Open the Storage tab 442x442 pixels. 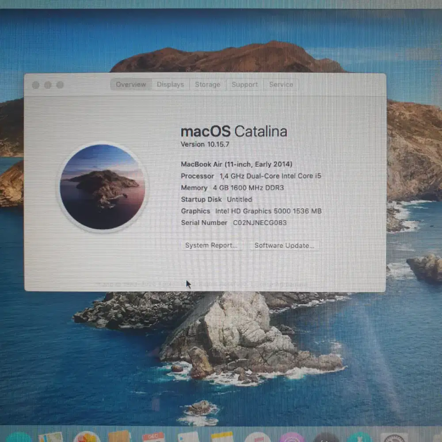207,84
